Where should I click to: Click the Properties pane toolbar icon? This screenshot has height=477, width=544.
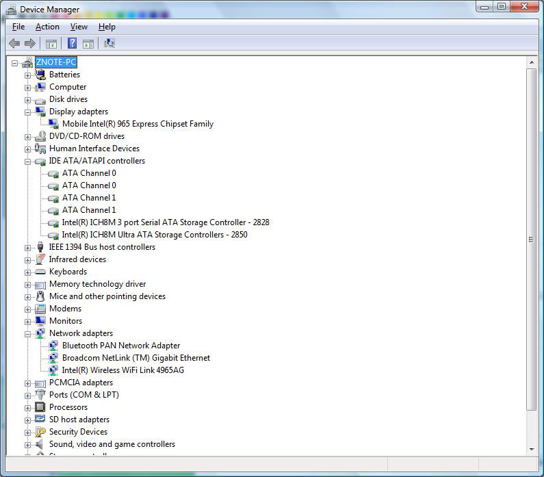coord(88,44)
